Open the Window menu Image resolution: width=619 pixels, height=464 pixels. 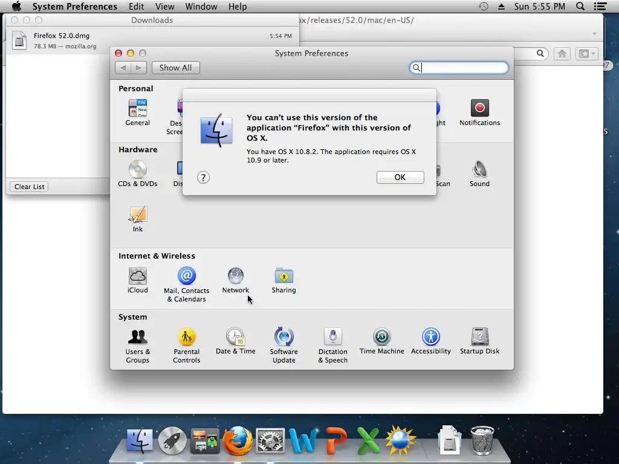click(x=201, y=6)
